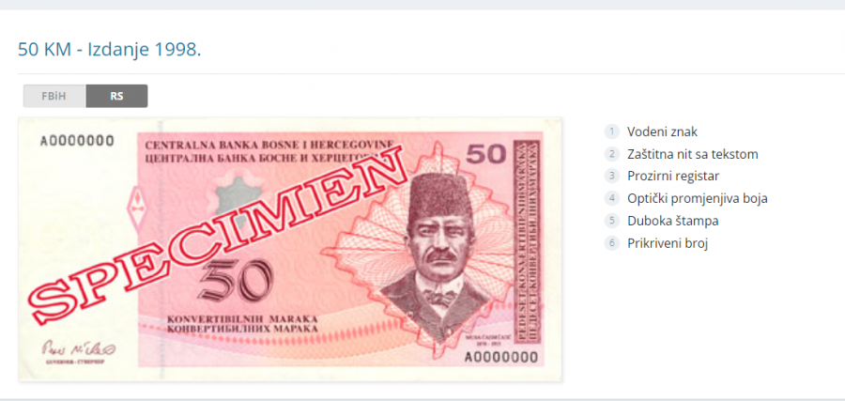Switch to the FBiH banknote version
Viewport: 845px width, 401px height.
[54, 97]
